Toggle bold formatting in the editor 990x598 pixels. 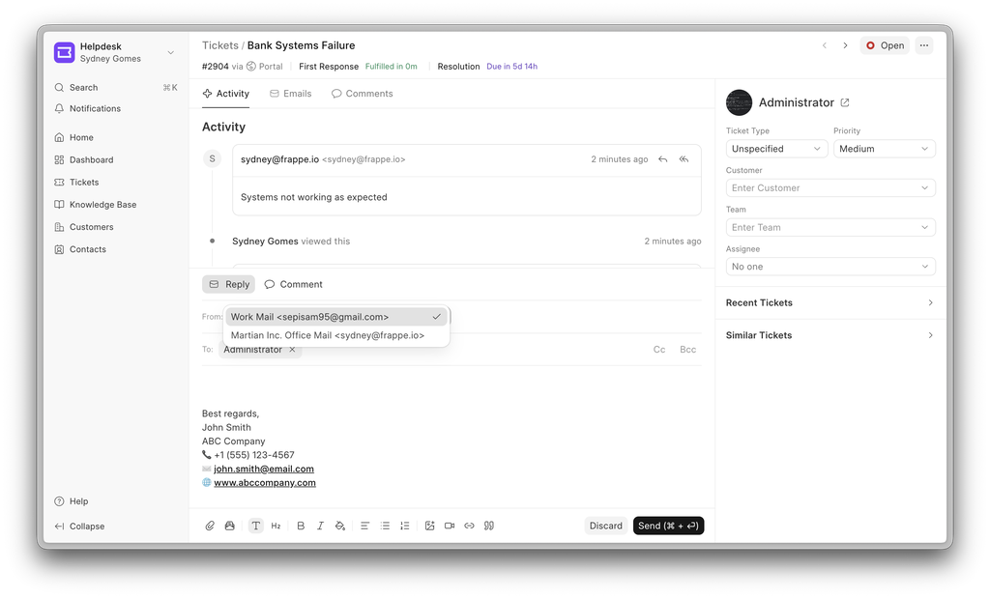(301, 526)
